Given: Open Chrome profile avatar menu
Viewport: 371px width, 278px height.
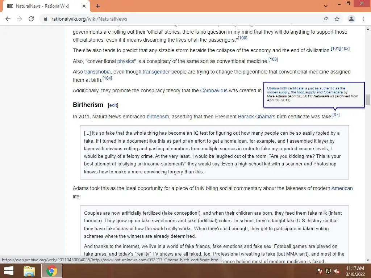Looking at the screenshot, I should click(x=351, y=19).
